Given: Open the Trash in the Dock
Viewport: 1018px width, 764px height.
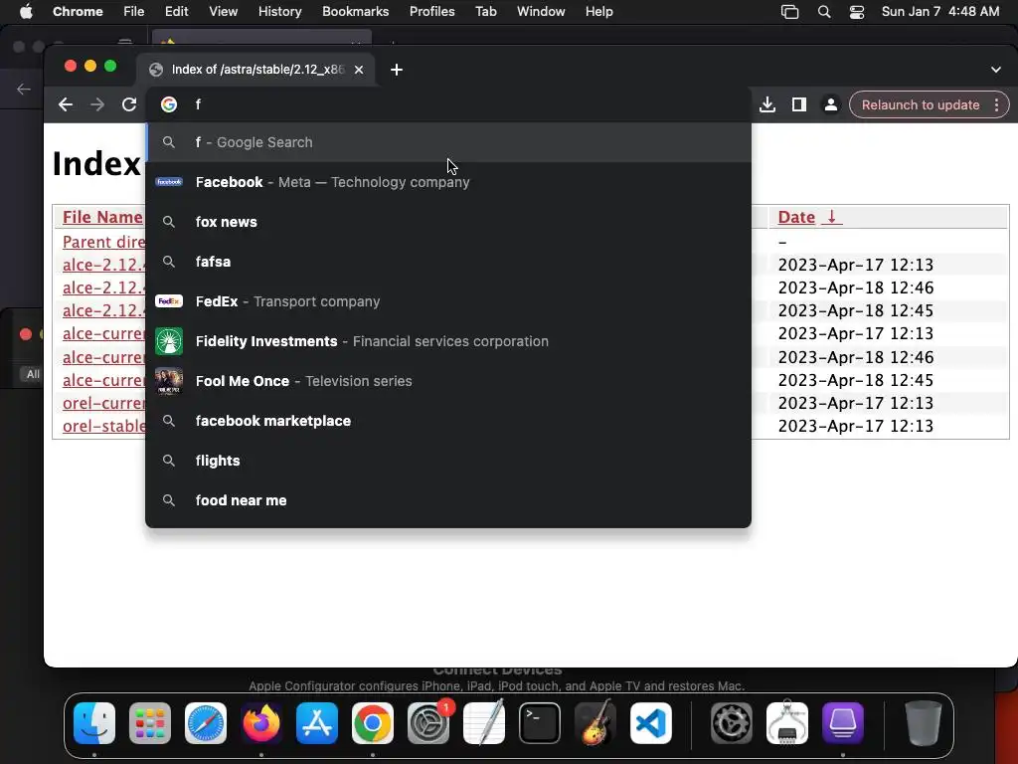Looking at the screenshot, I should [x=924, y=723].
